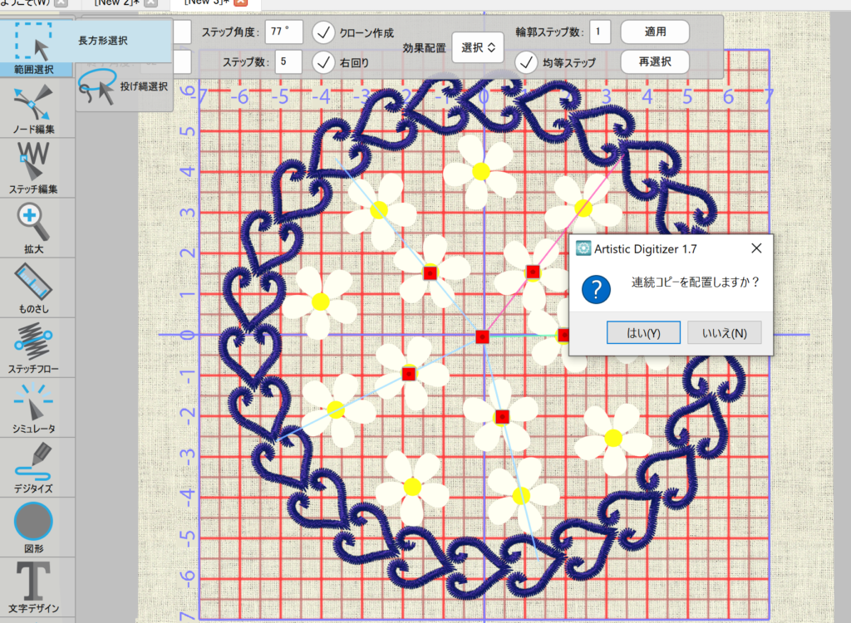851x623 pixels.
Task: Open the 図形 shapes tool
Action: 34,527
